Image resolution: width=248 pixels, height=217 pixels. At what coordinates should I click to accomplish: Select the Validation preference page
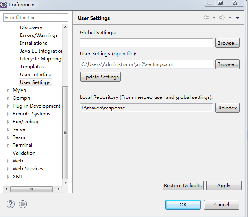[x=24, y=153]
